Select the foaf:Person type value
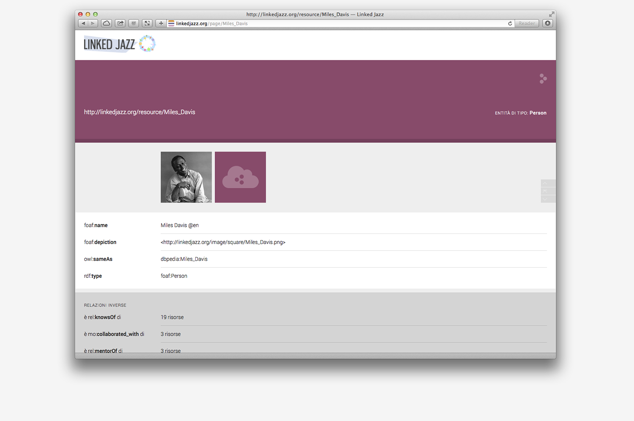634x421 pixels. (x=174, y=276)
